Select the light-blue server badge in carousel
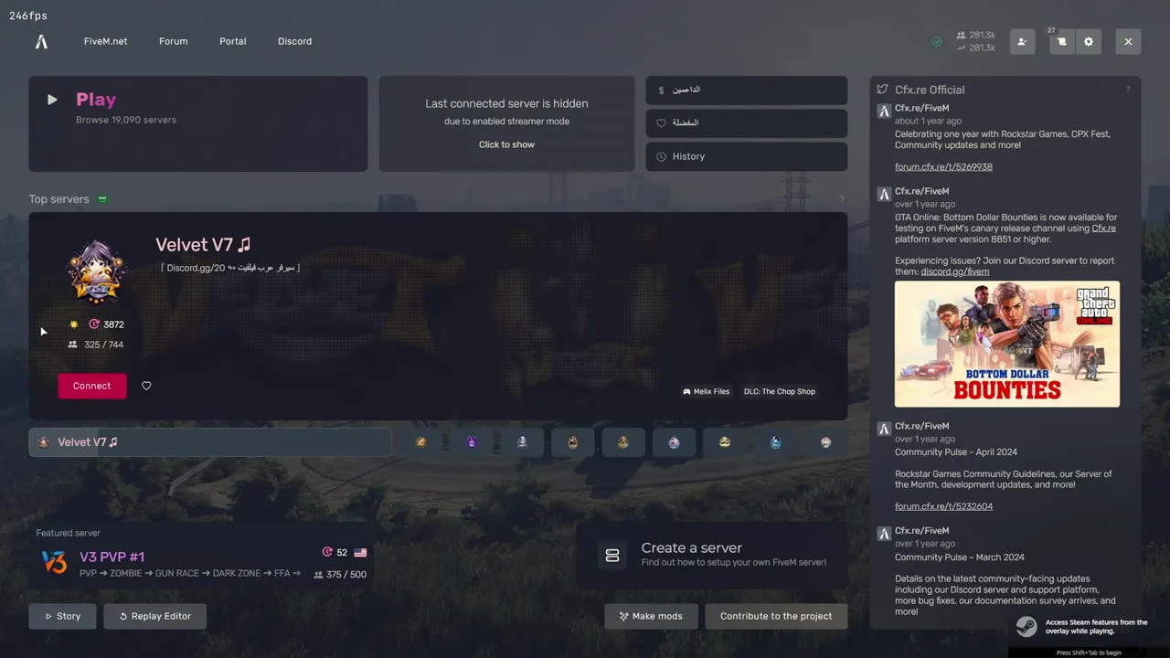 (775, 442)
